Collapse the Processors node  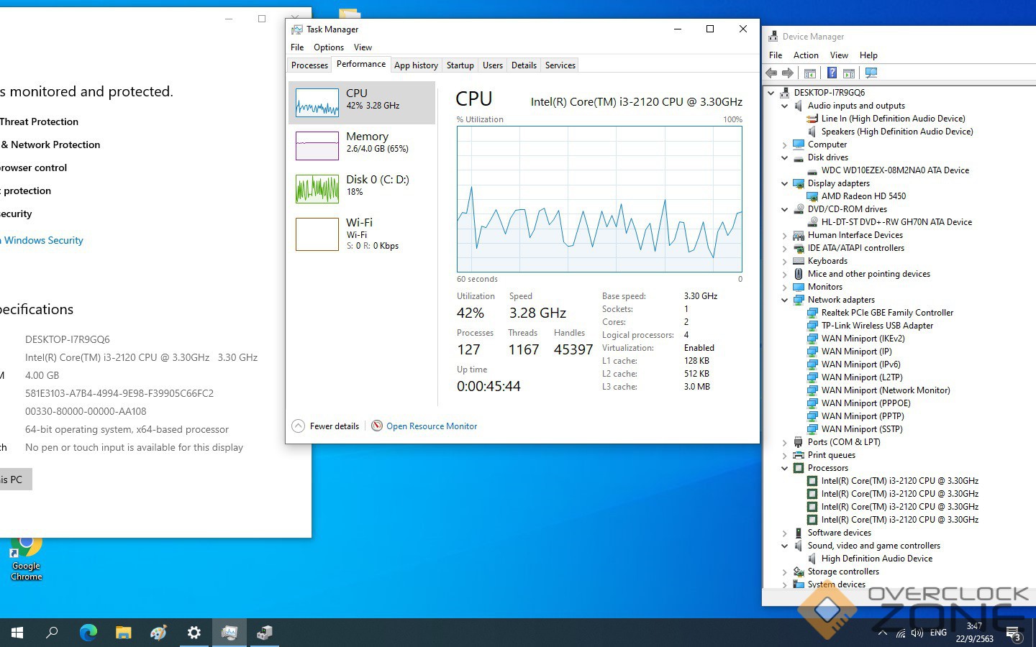pyautogui.click(x=785, y=468)
